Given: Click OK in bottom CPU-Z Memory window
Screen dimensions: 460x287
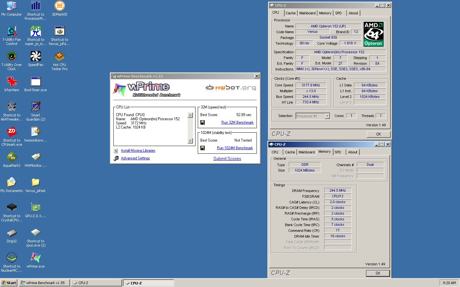Looking at the screenshot, I should [x=378, y=273].
